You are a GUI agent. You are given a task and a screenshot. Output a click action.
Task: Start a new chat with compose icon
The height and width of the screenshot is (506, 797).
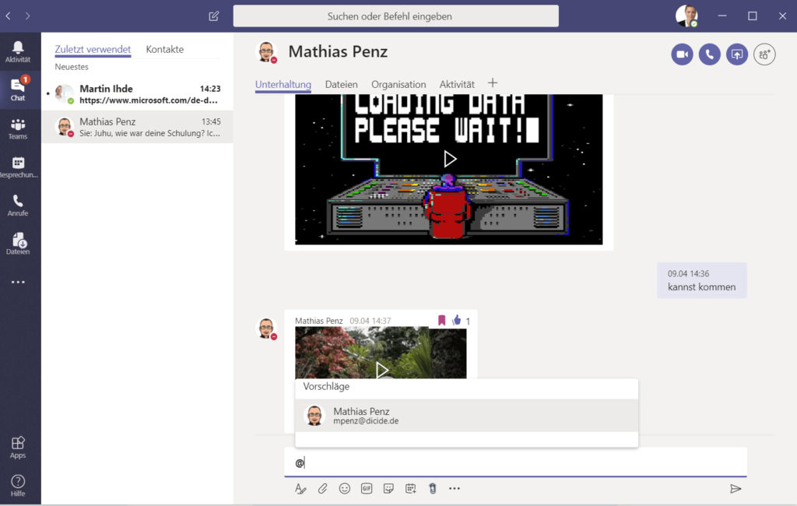214,16
